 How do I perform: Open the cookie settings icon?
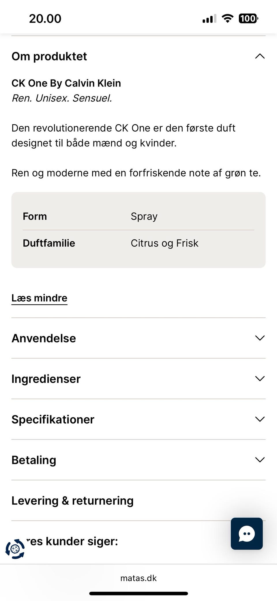[15, 549]
